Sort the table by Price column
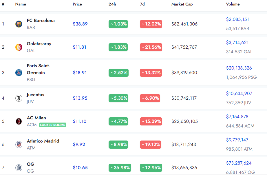Viewport: 267px width, 175px height. (77, 4)
